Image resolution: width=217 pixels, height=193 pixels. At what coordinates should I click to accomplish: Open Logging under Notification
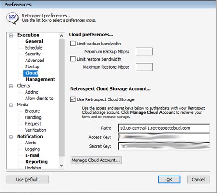click(33, 149)
